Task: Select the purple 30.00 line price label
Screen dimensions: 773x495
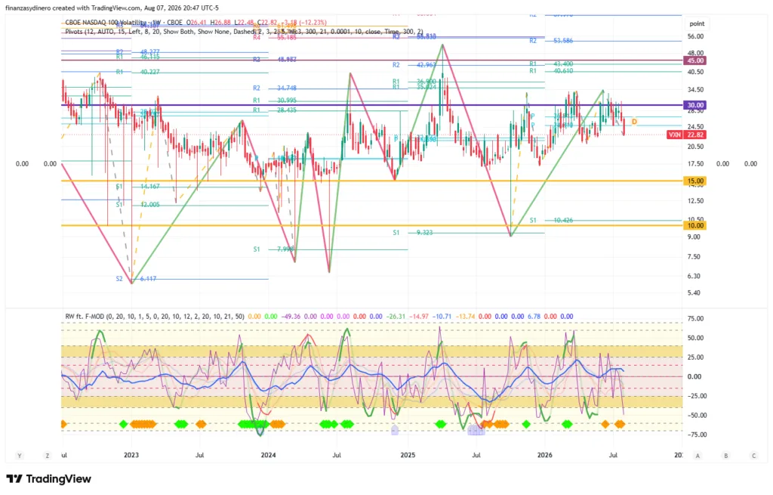Action: pyautogui.click(x=694, y=104)
